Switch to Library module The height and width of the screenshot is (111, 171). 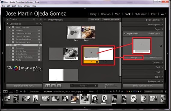(x=92, y=14)
